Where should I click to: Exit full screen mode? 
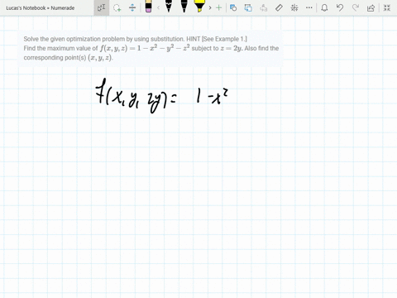pyautogui.click(x=387, y=7)
